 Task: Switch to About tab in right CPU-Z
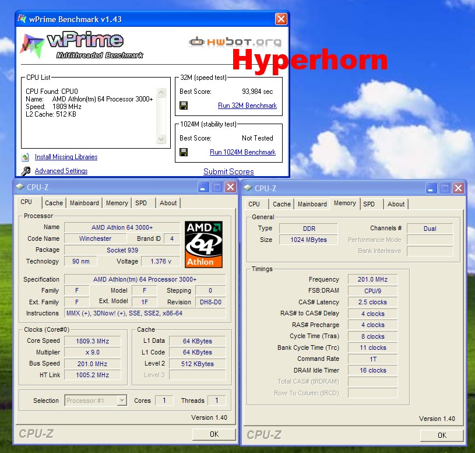click(396, 204)
